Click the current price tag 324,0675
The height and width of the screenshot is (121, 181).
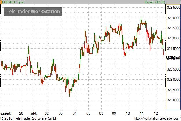[x=173, y=57]
